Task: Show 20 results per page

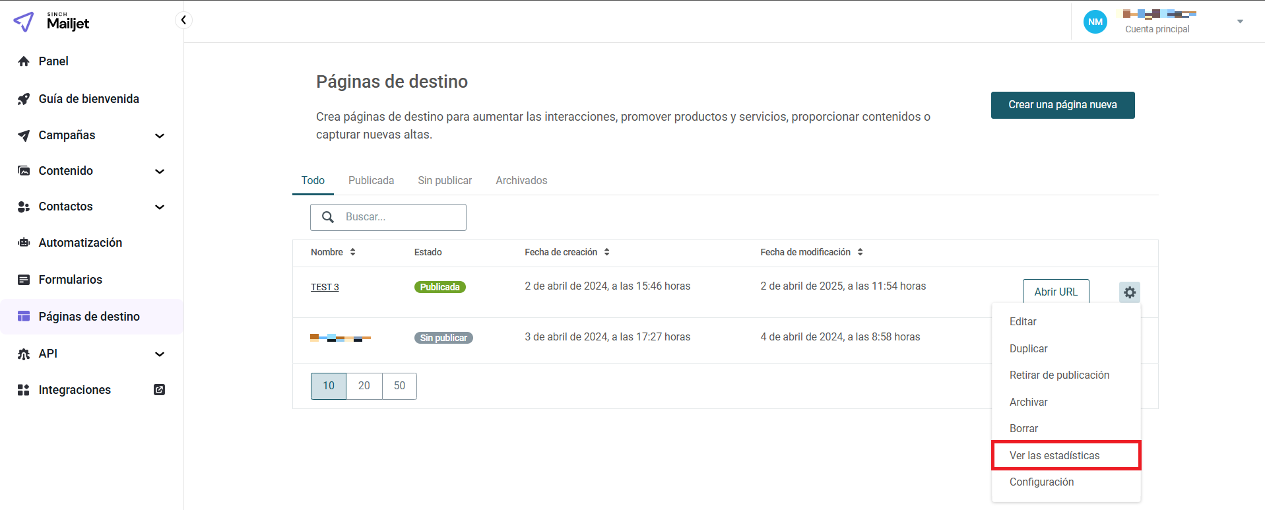Action: click(x=364, y=386)
